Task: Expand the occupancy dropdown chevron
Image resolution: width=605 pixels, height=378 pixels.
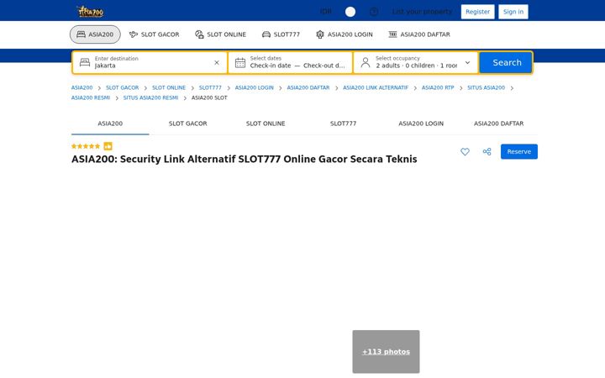Action: point(467,62)
